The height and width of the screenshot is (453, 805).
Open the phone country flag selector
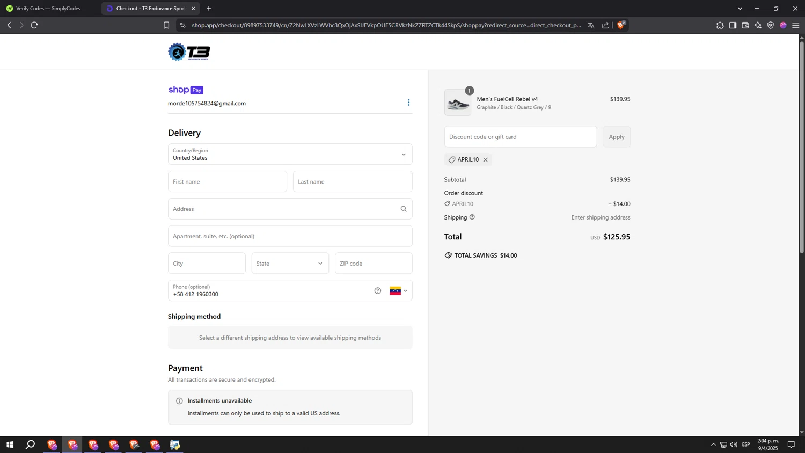(399, 291)
